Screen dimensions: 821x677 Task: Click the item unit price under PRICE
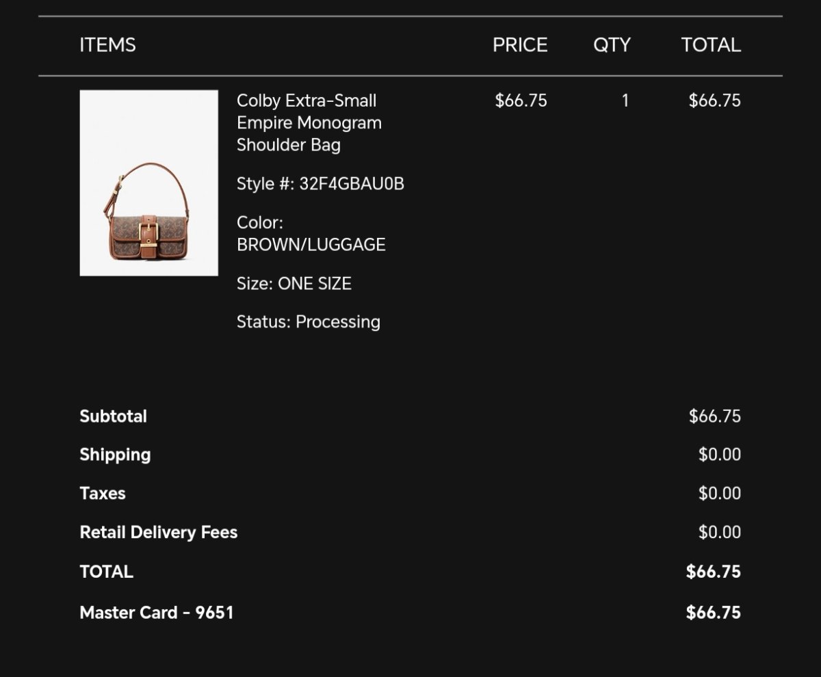(x=521, y=101)
